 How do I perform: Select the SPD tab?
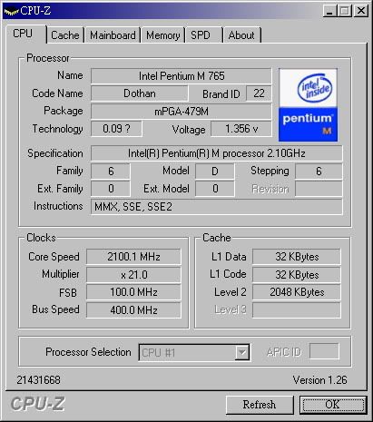204,35
